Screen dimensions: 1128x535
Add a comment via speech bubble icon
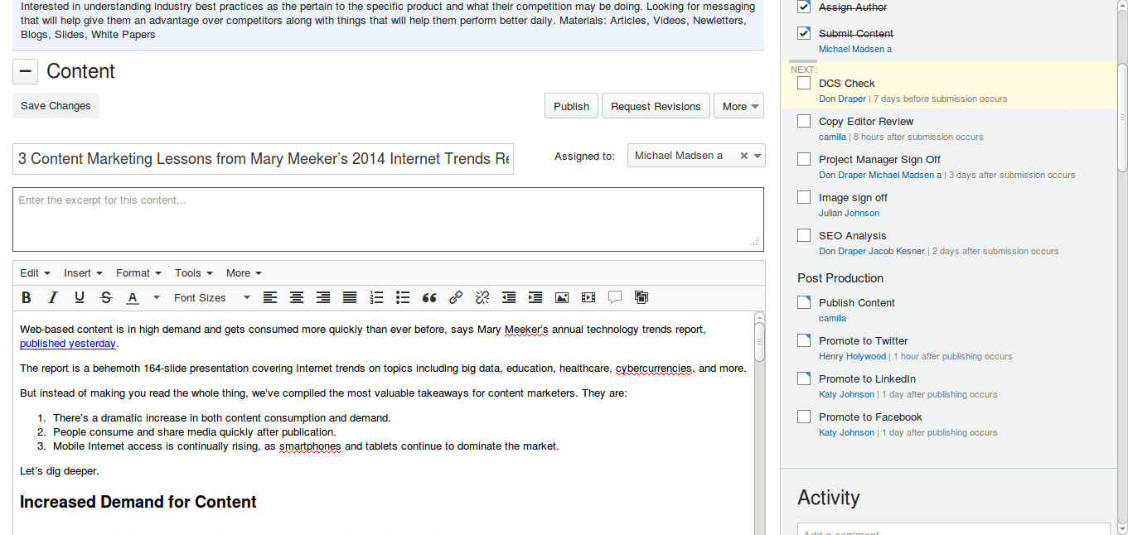coord(615,297)
